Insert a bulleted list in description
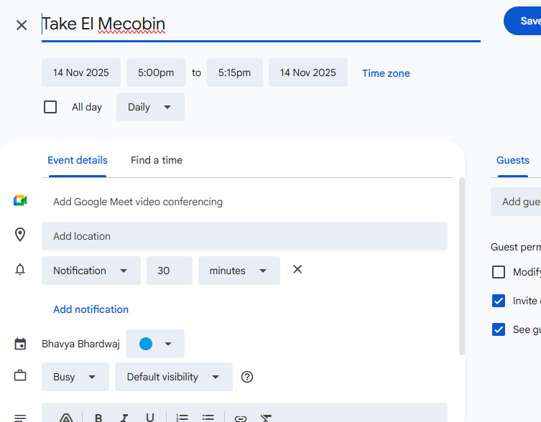The image size is (541, 422). [208, 418]
